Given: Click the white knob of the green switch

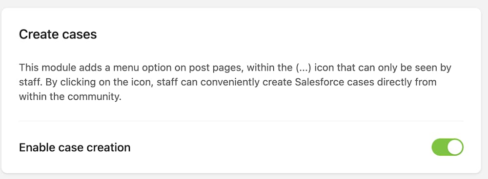Looking at the screenshot, I should pos(455,147).
